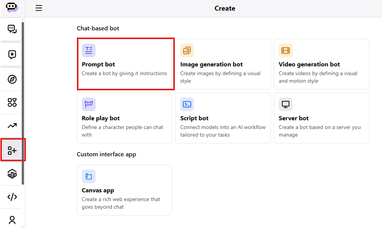This screenshot has width=382, height=228.
Task: Choose the Prompt bot card
Action: tap(126, 64)
